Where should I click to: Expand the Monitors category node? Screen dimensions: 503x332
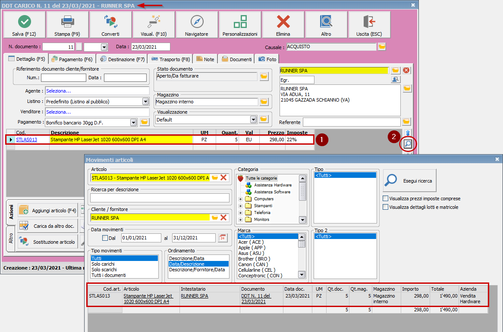240,220
